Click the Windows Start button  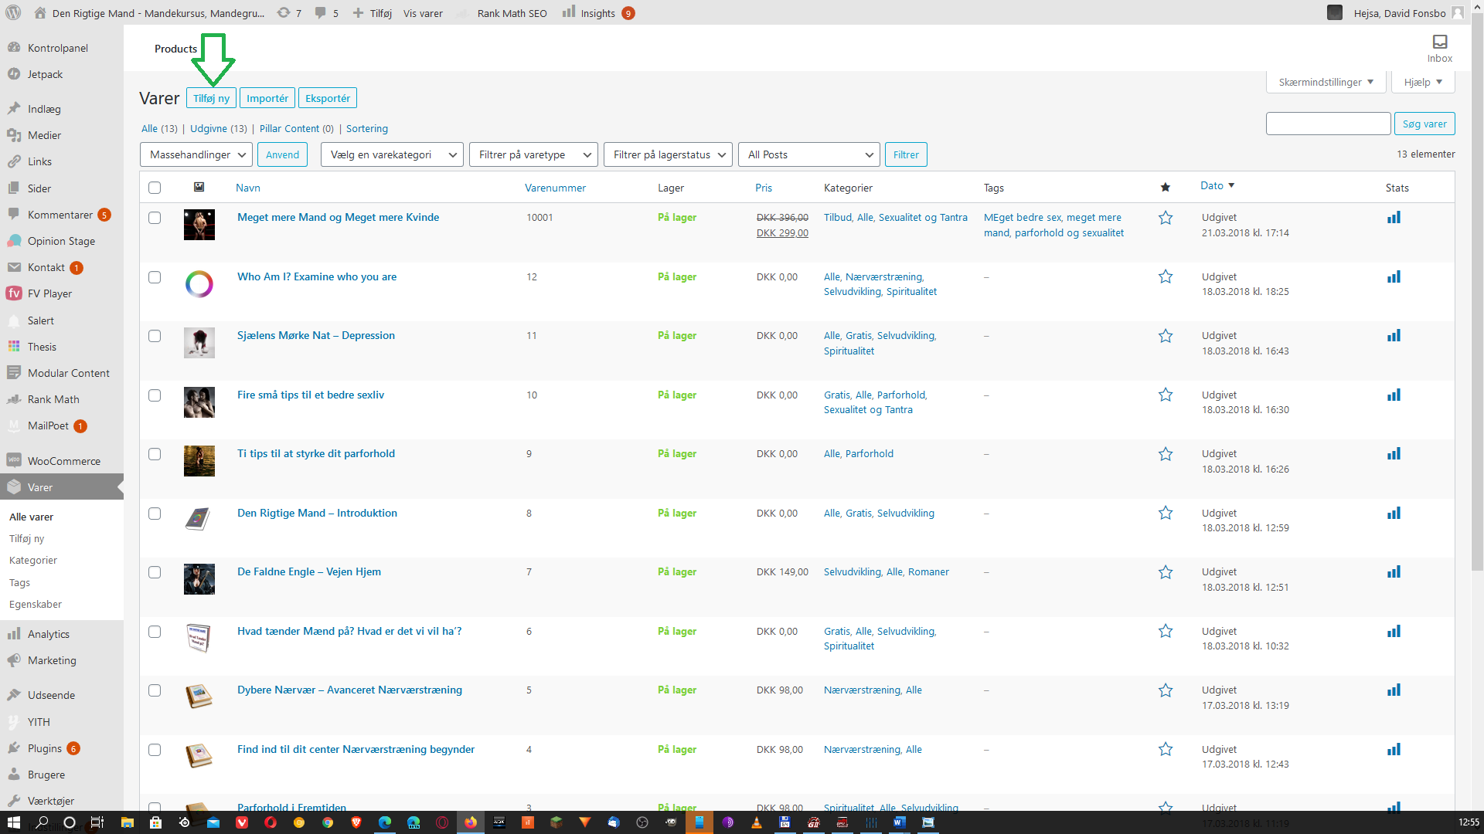13,822
